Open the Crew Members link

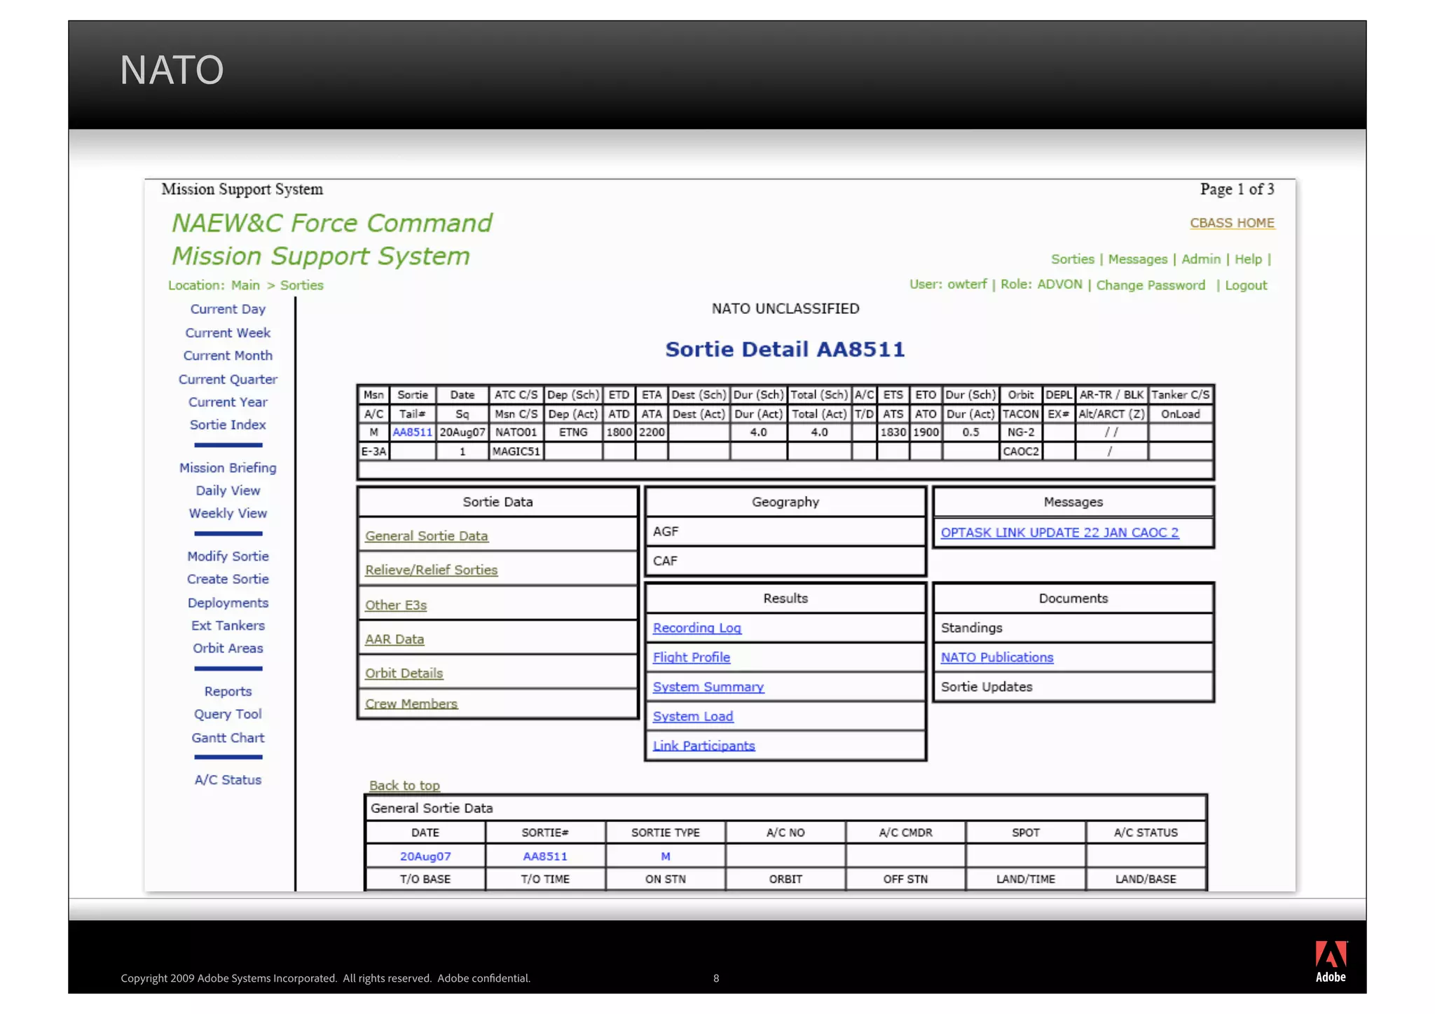tap(411, 704)
